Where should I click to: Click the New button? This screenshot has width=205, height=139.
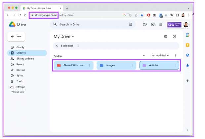(16, 36)
